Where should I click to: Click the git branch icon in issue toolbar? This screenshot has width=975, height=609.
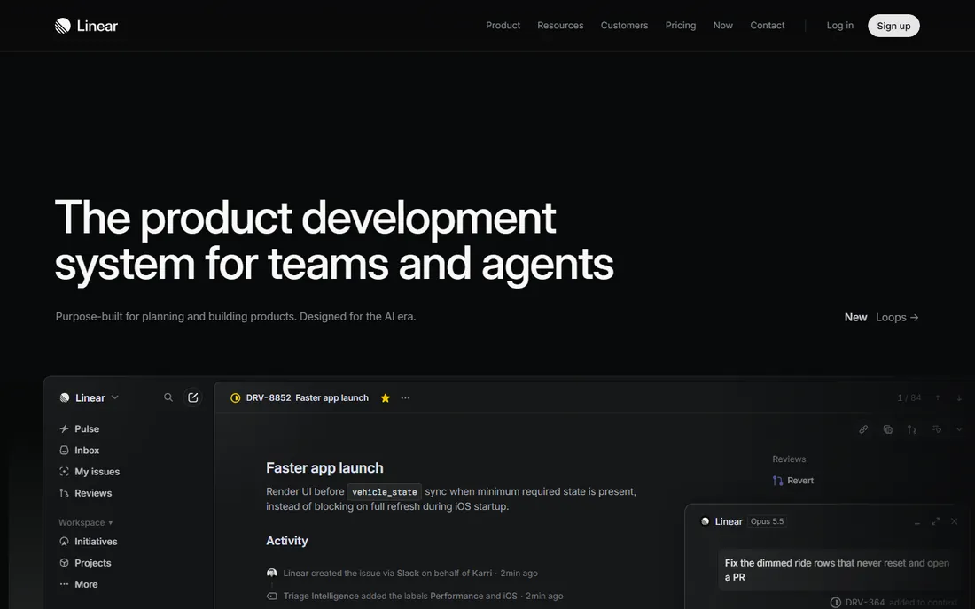coord(911,429)
